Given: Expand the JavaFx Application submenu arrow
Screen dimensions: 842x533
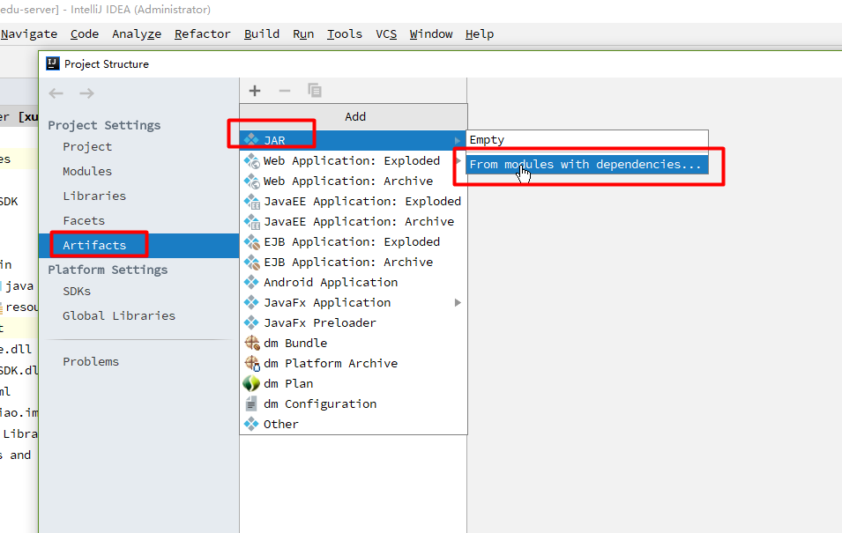Looking at the screenshot, I should 458,303.
